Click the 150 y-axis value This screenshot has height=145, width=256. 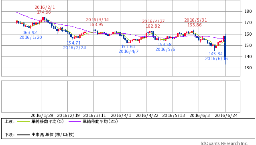[248, 45]
